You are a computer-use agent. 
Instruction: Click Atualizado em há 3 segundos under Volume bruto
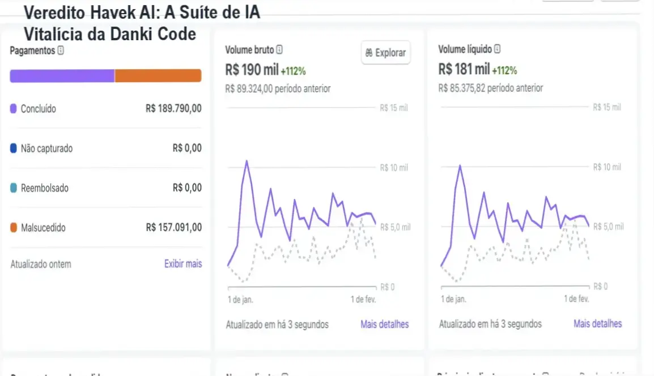coord(277,324)
